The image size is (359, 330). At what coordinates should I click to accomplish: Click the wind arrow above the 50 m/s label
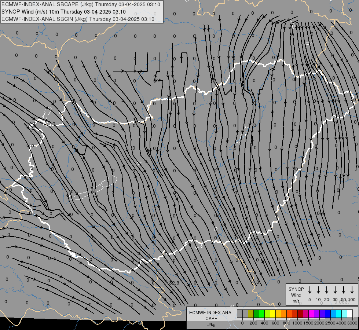(344, 290)
